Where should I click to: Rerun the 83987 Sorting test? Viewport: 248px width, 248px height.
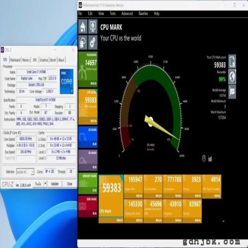(198, 220)
